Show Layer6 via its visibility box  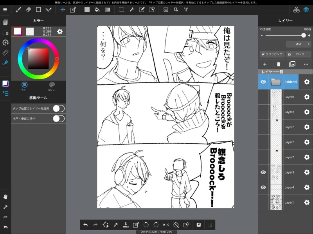click(x=263, y=97)
